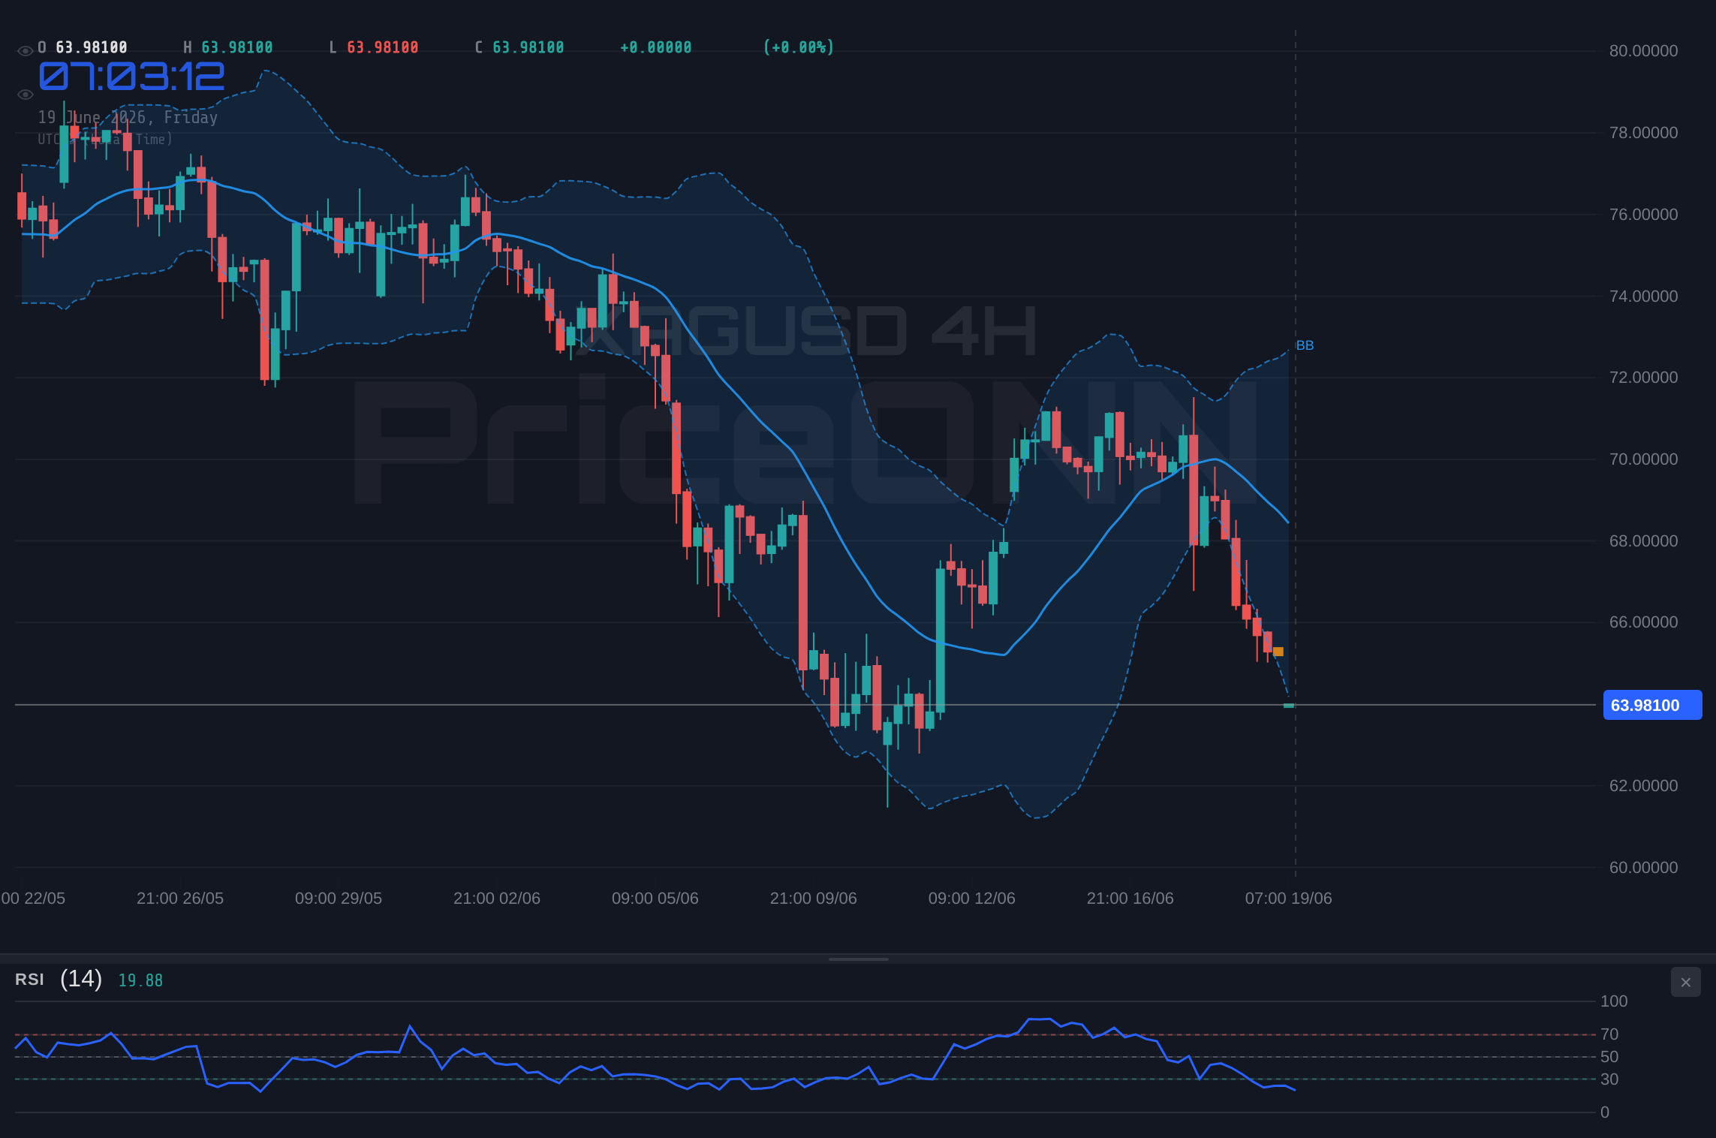Click the 78.00000 price axis label
The width and height of the screenshot is (1716, 1138).
1643,133
